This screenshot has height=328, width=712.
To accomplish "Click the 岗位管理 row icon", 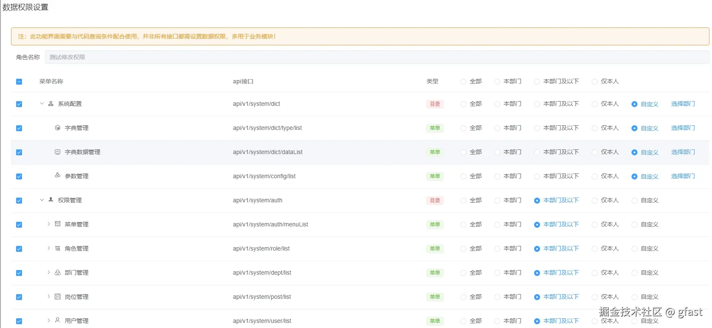I will pyautogui.click(x=58, y=297).
